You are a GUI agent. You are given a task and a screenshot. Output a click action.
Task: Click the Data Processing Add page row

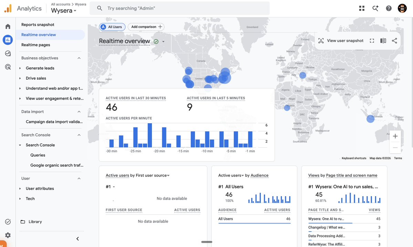pyautogui.click(x=344, y=236)
